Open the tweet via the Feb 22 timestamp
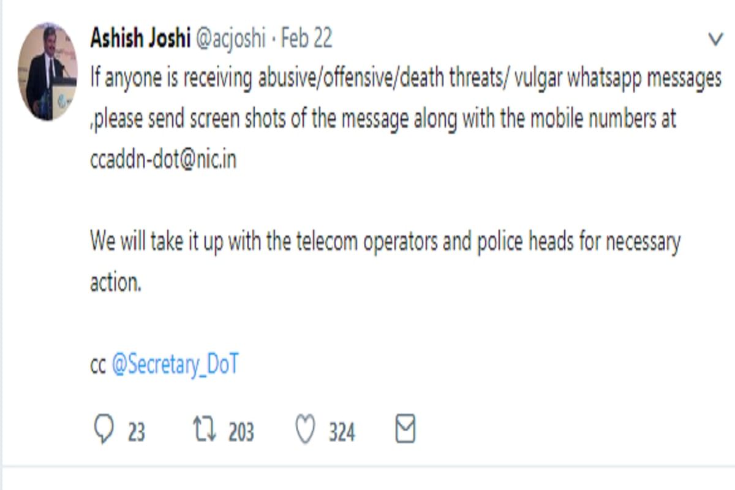This screenshot has width=735, height=490. [x=307, y=38]
